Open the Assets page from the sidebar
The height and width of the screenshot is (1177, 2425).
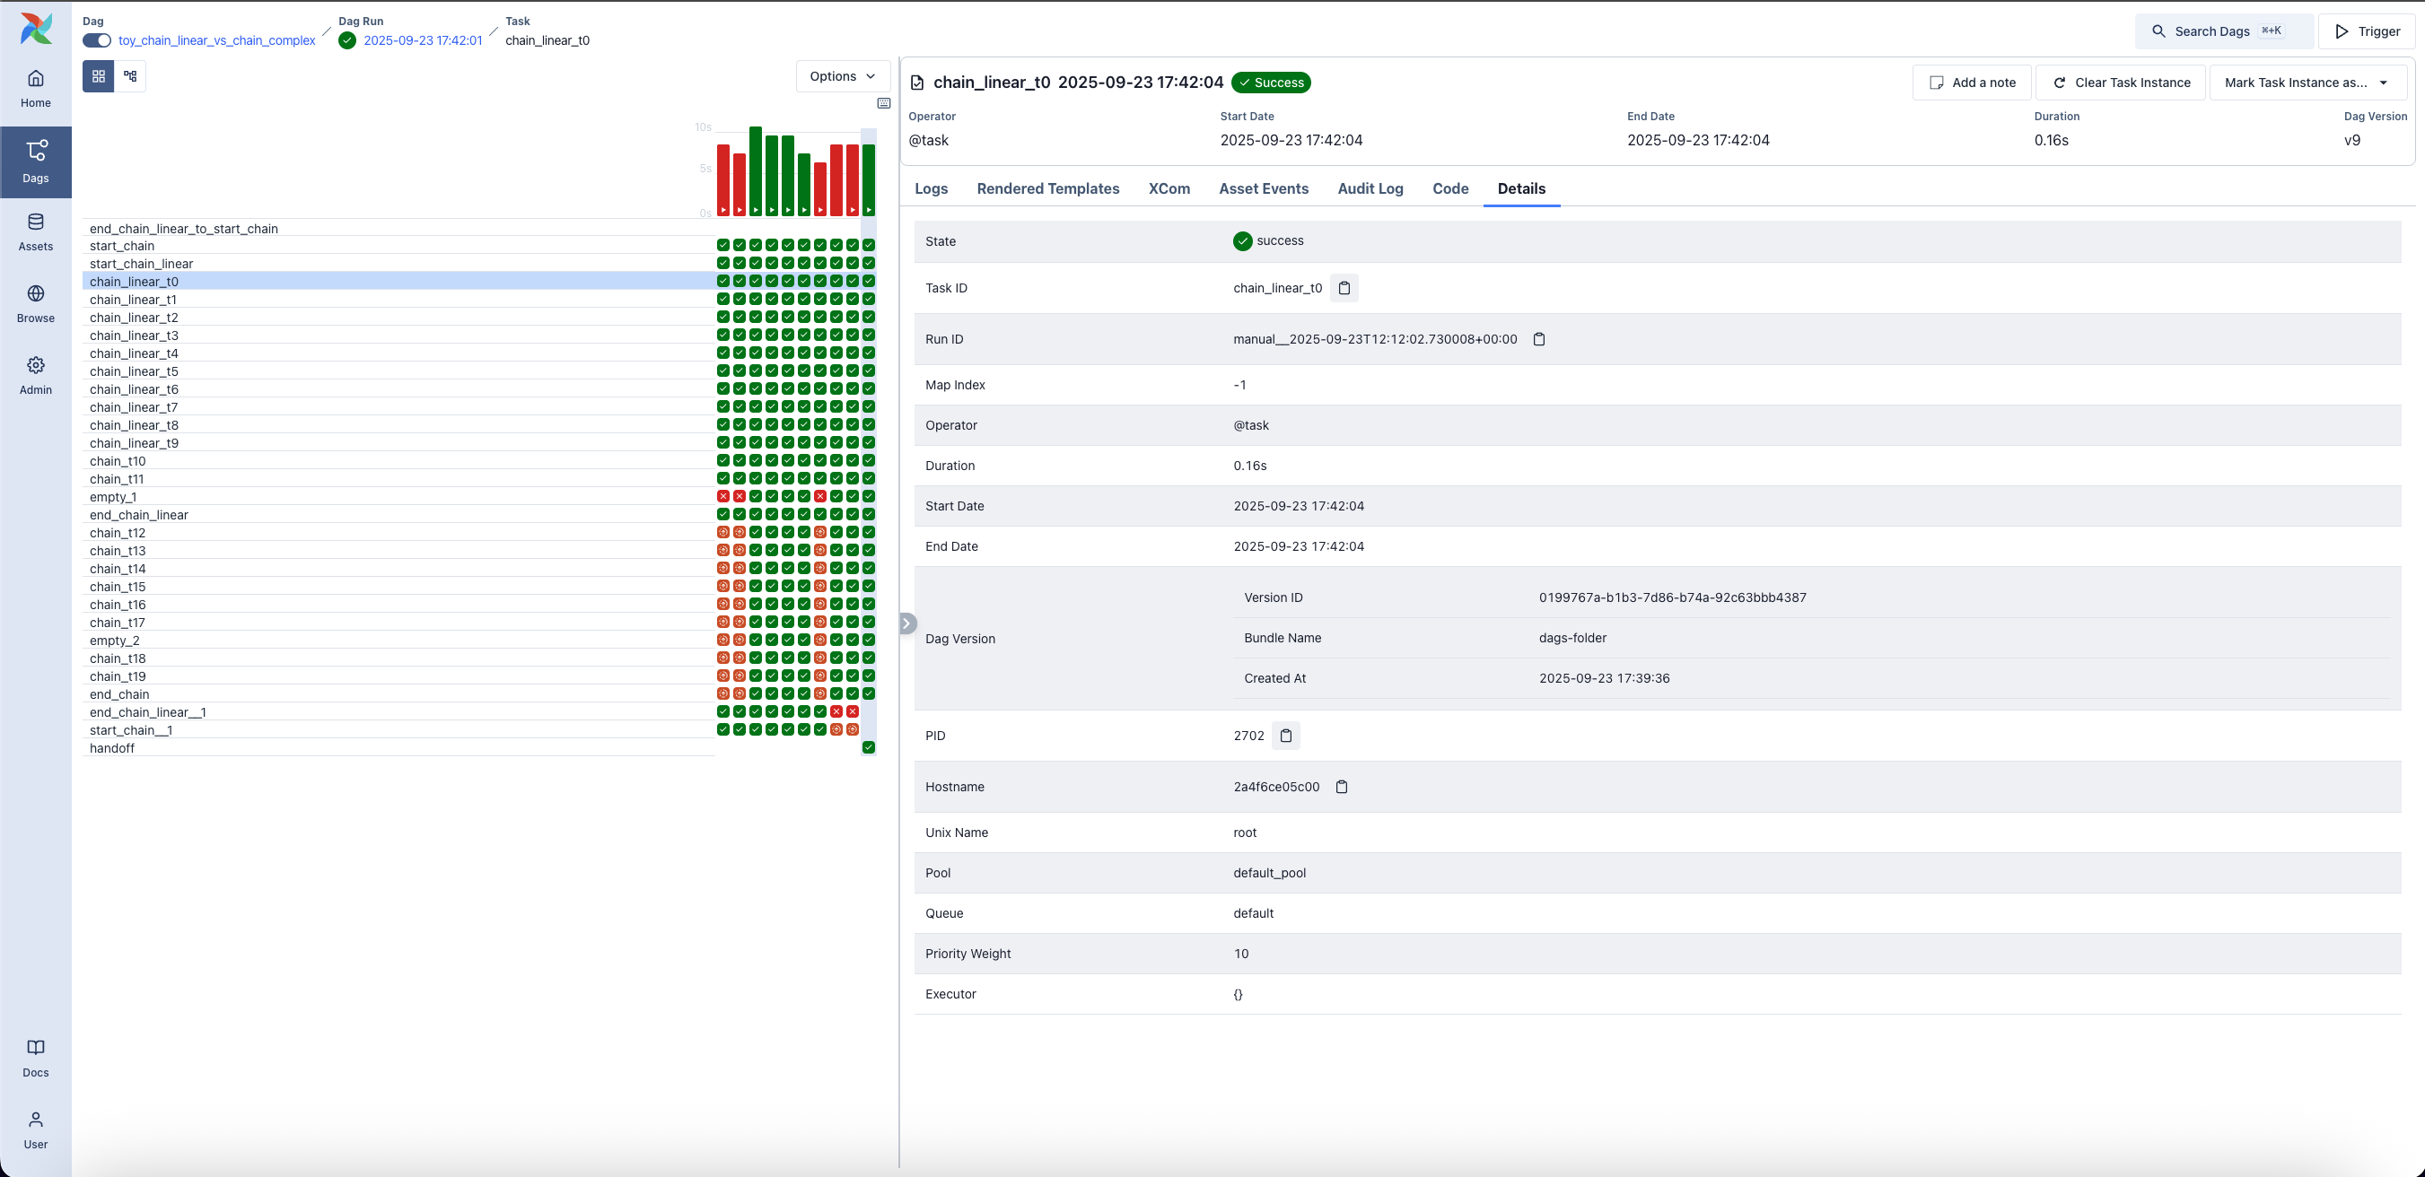36,231
